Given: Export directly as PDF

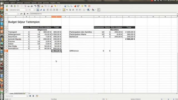Looking at the screenshot, I should coord(25,6).
